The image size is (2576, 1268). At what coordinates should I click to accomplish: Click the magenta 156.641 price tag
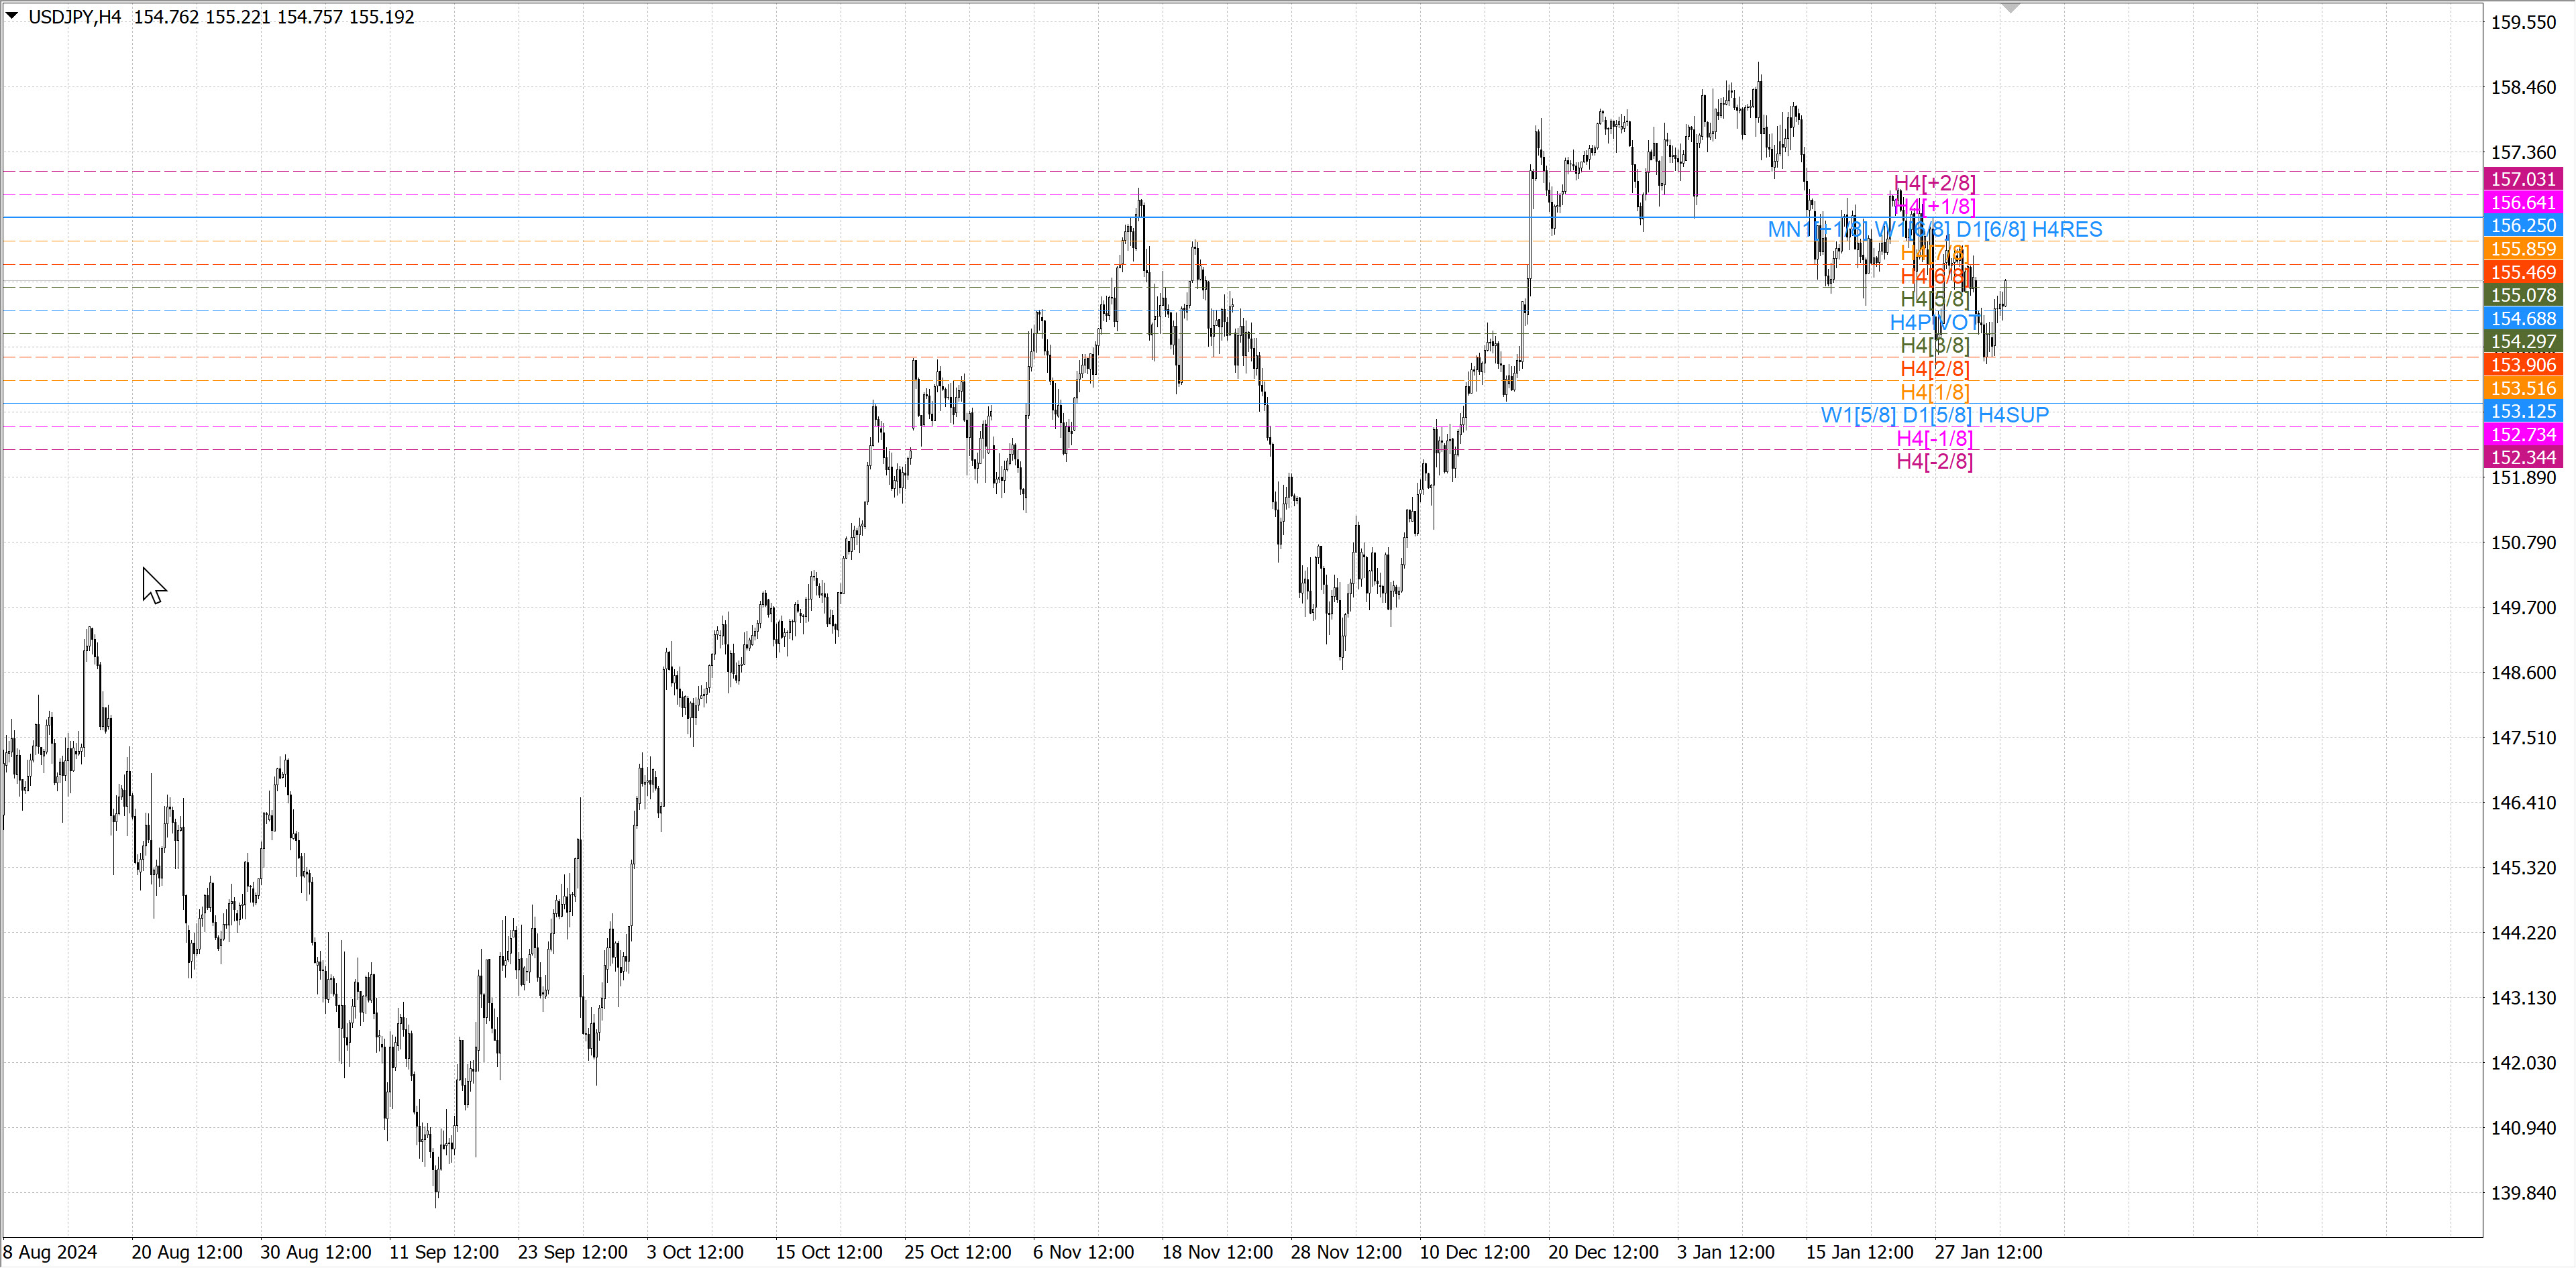(2522, 203)
